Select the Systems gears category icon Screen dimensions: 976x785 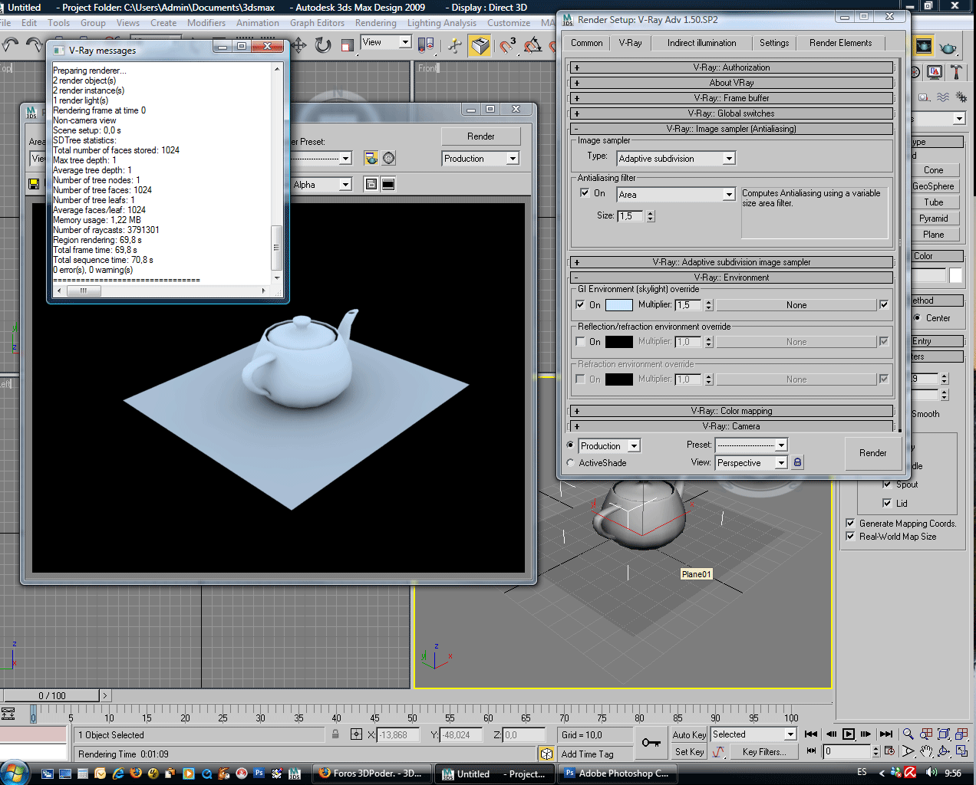961,97
